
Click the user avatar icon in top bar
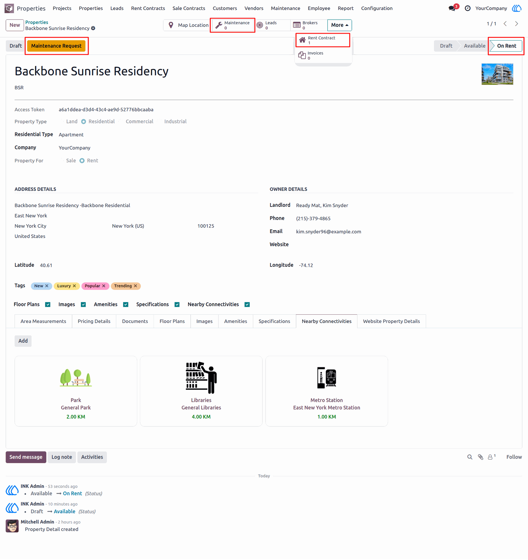click(x=517, y=8)
